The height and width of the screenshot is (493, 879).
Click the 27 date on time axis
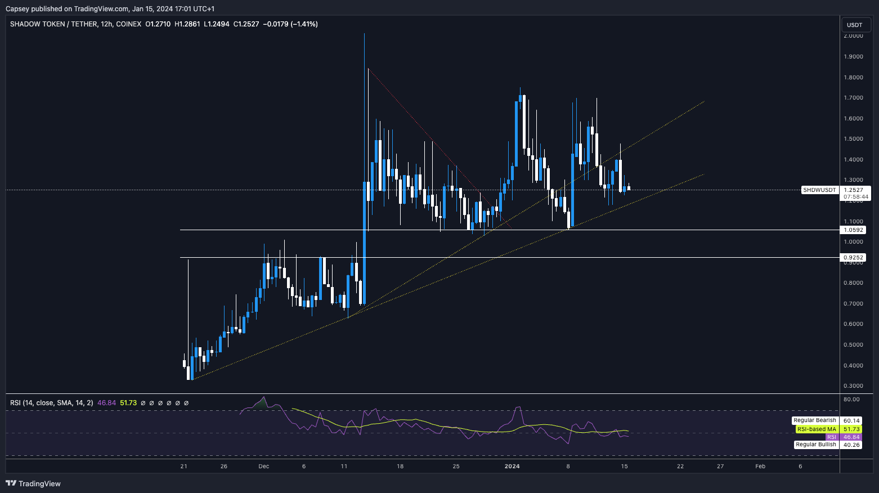coord(720,467)
